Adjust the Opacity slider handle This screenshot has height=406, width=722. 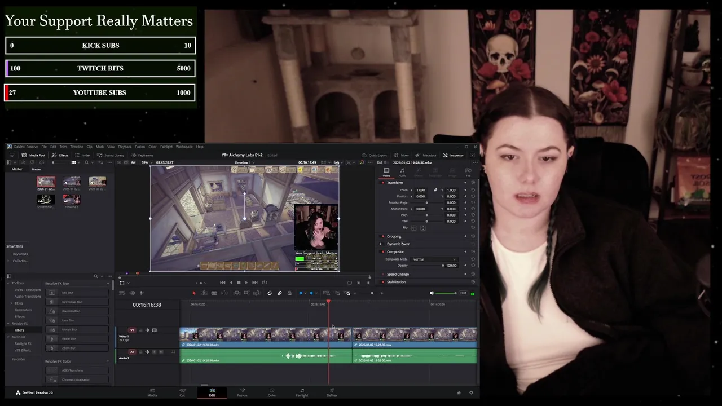click(x=443, y=266)
